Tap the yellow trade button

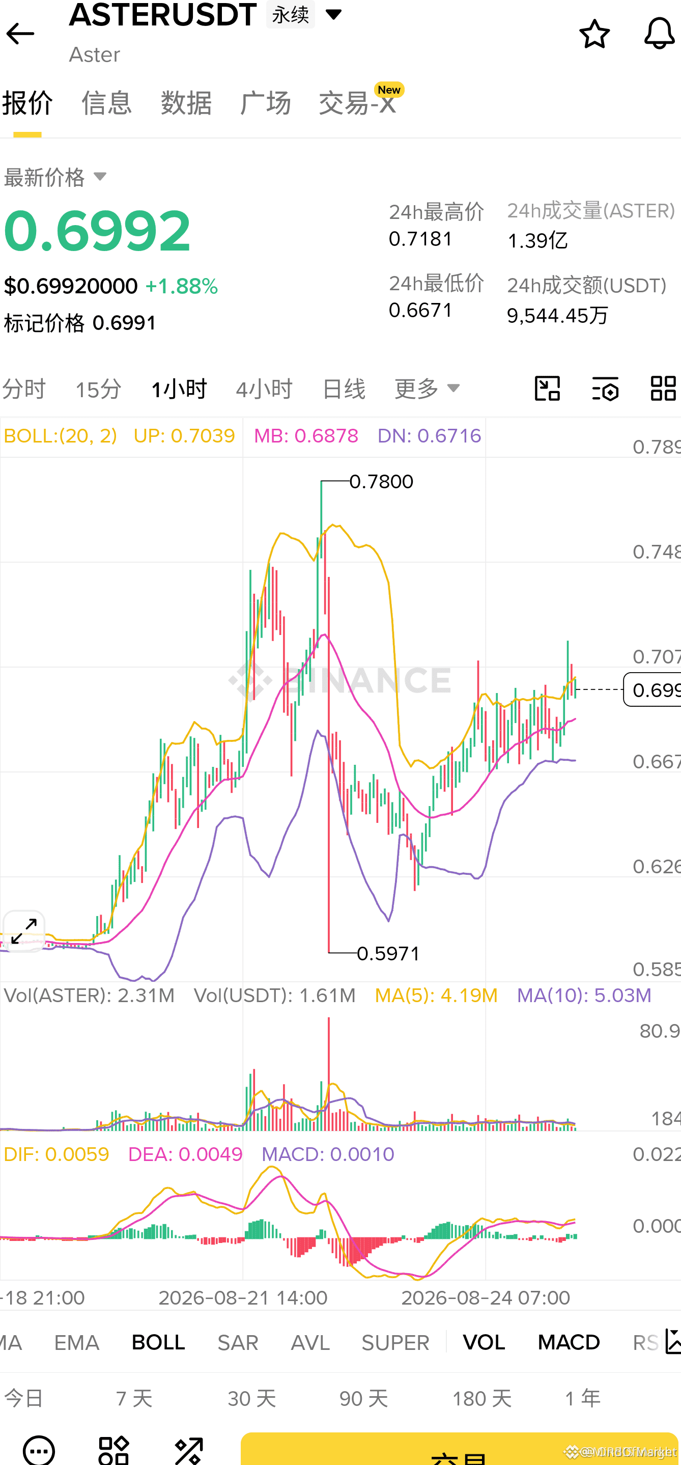(x=459, y=1449)
